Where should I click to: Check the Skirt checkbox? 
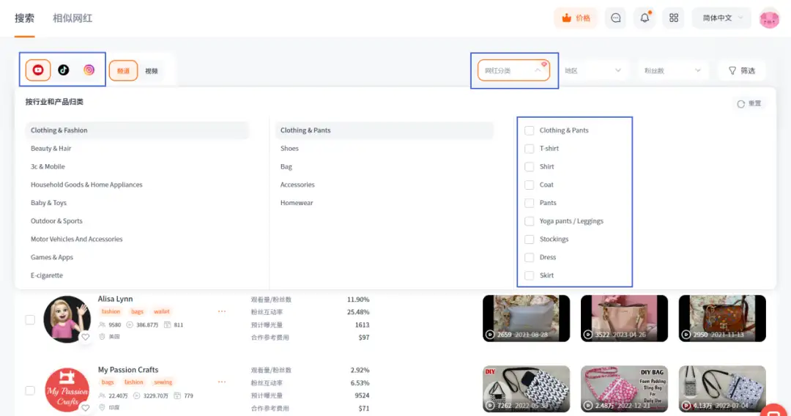coord(530,275)
